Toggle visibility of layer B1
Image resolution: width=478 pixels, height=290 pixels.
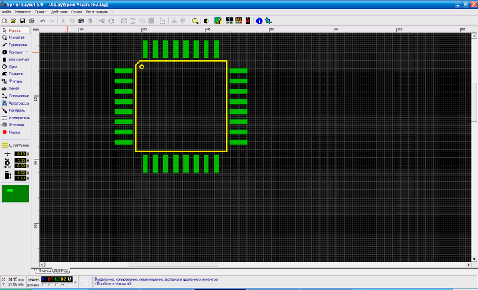pos(50,279)
